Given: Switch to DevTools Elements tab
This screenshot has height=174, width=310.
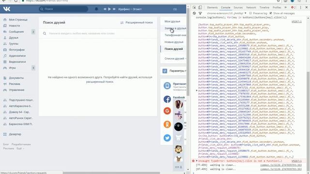Looking at the screenshot, I should [212, 8].
